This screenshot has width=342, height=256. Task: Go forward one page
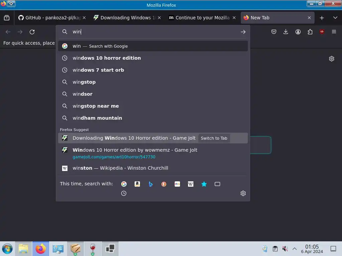coord(20,32)
